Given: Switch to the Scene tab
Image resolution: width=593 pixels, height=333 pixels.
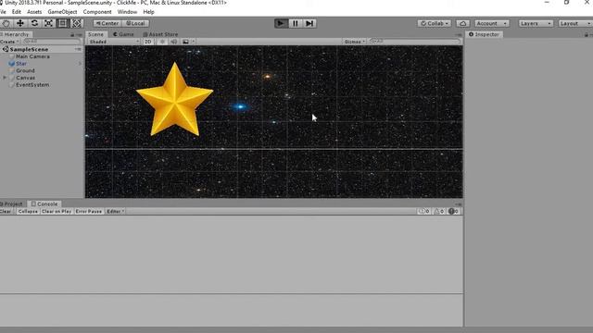Looking at the screenshot, I should click(x=96, y=34).
